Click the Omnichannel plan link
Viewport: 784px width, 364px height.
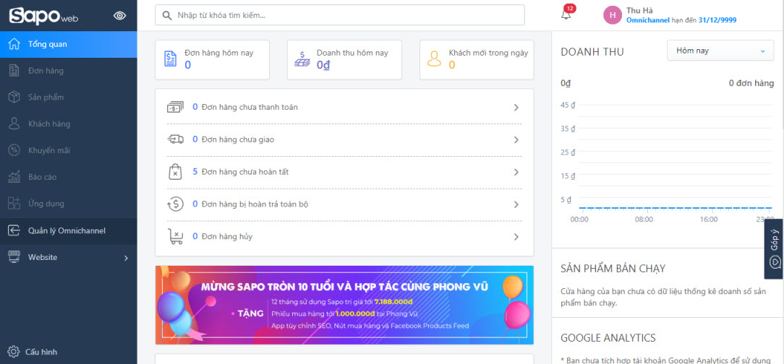[x=647, y=20]
